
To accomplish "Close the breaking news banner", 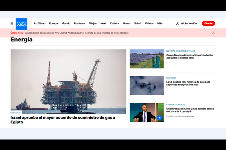I will click(x=214, y=33).
